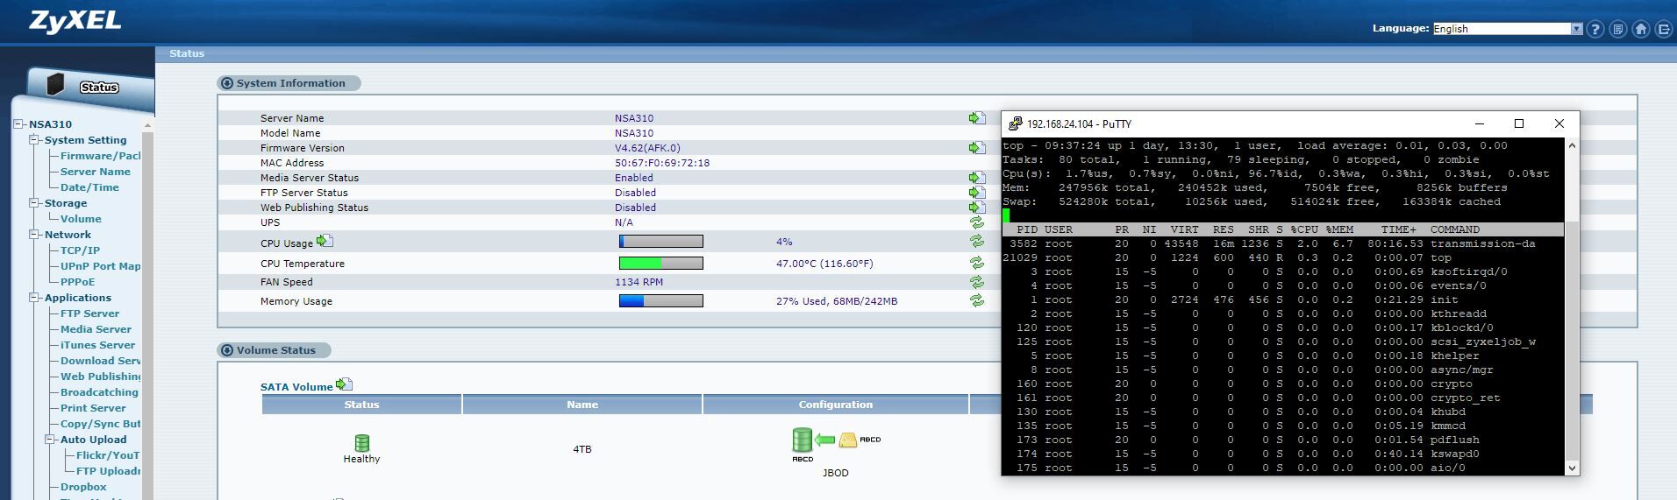Refresh the CPU Usage row

[x=976, y=241]
